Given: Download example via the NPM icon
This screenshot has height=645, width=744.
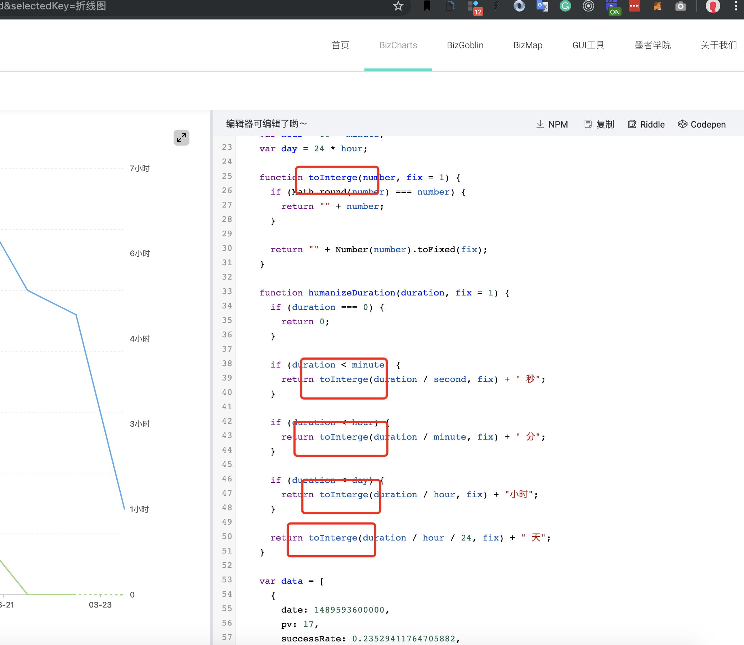Looking at the screenshot, I should 552,124.
